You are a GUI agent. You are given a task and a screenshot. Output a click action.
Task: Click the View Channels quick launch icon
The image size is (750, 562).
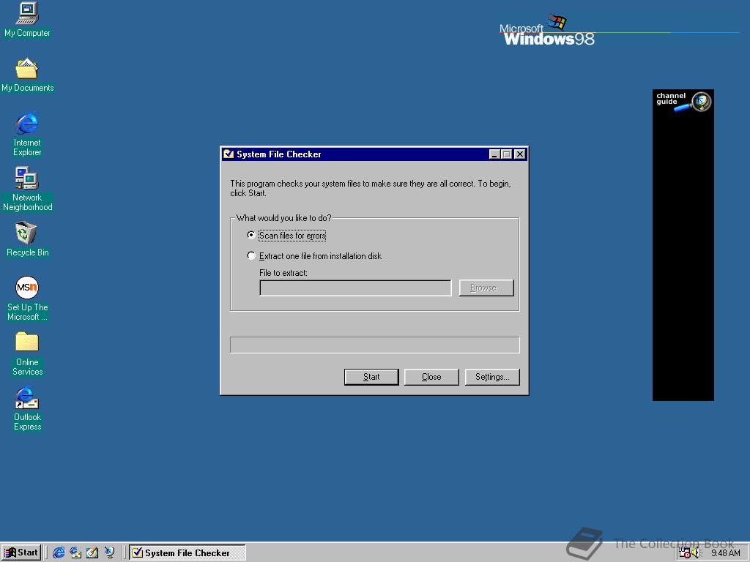point(110,552)
